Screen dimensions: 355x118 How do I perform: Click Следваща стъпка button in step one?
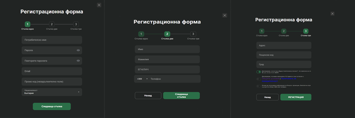pos(52,106)
